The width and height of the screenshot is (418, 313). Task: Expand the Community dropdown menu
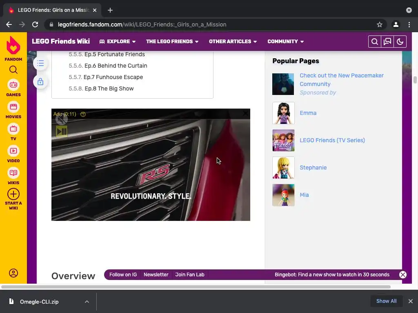pyautogui.click(x=285, y=42)
